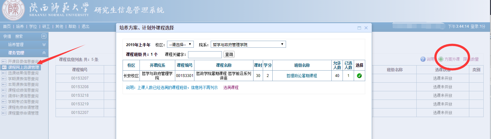Click the icon beside 开课目录信息查询

[4, 61]
